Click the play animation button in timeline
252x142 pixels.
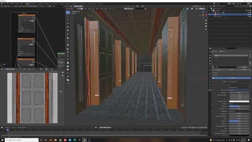(x=106, y=127)
